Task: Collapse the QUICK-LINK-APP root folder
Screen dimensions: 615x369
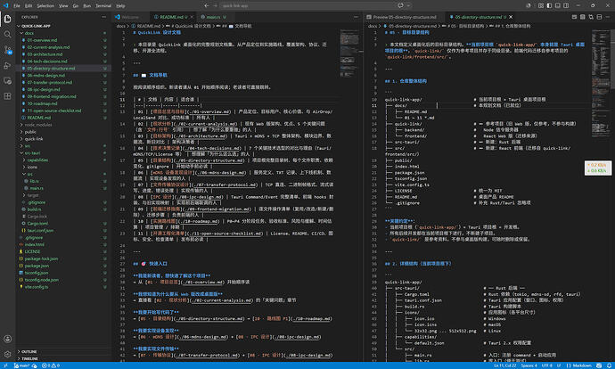Action: 62,26
